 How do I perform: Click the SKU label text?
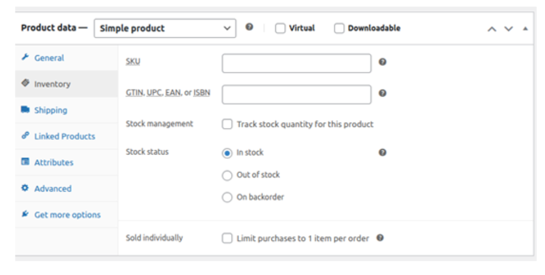133,62
